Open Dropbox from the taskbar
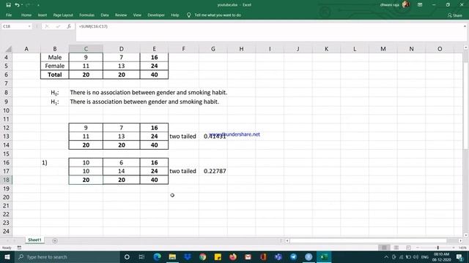The image size is (469, 263). 188,256
